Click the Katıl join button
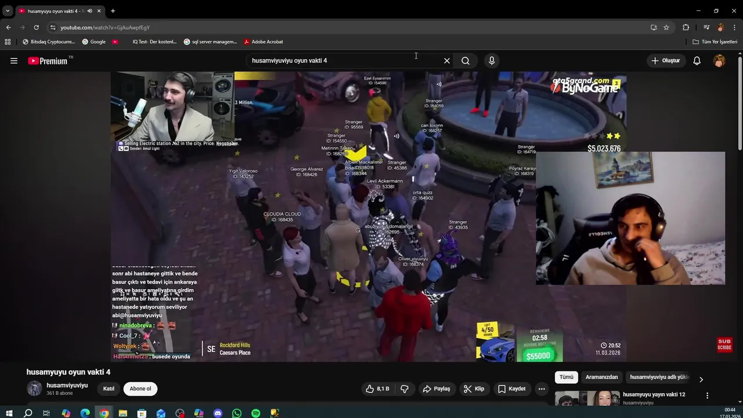Image resolution: width=743 pixels, height=418 pixels. click(x=109, y=389)
